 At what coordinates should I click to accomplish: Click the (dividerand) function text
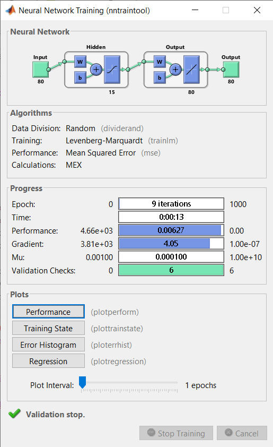click(x=122, y=128)
